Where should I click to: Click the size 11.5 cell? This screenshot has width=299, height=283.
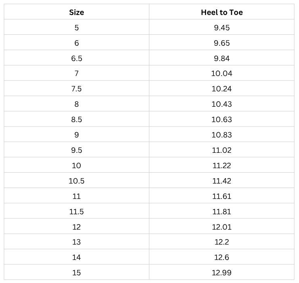click(x=76, y=212)
